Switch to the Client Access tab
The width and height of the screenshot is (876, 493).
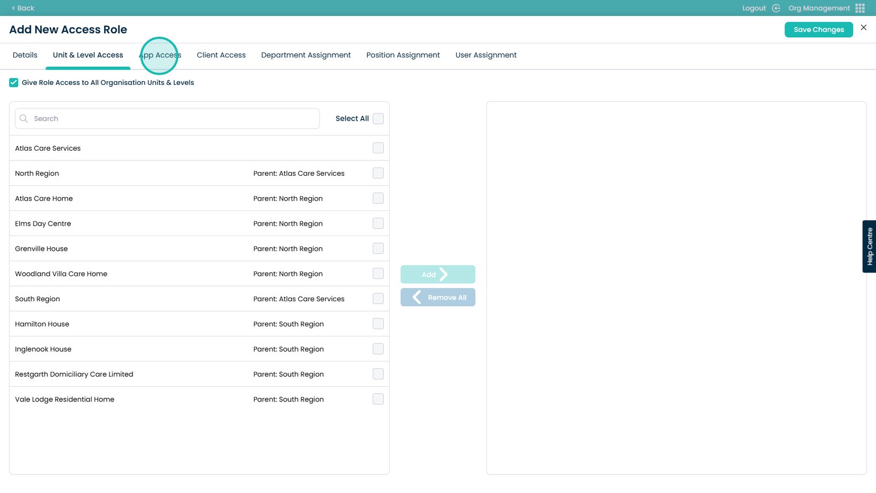pos(221,55)
